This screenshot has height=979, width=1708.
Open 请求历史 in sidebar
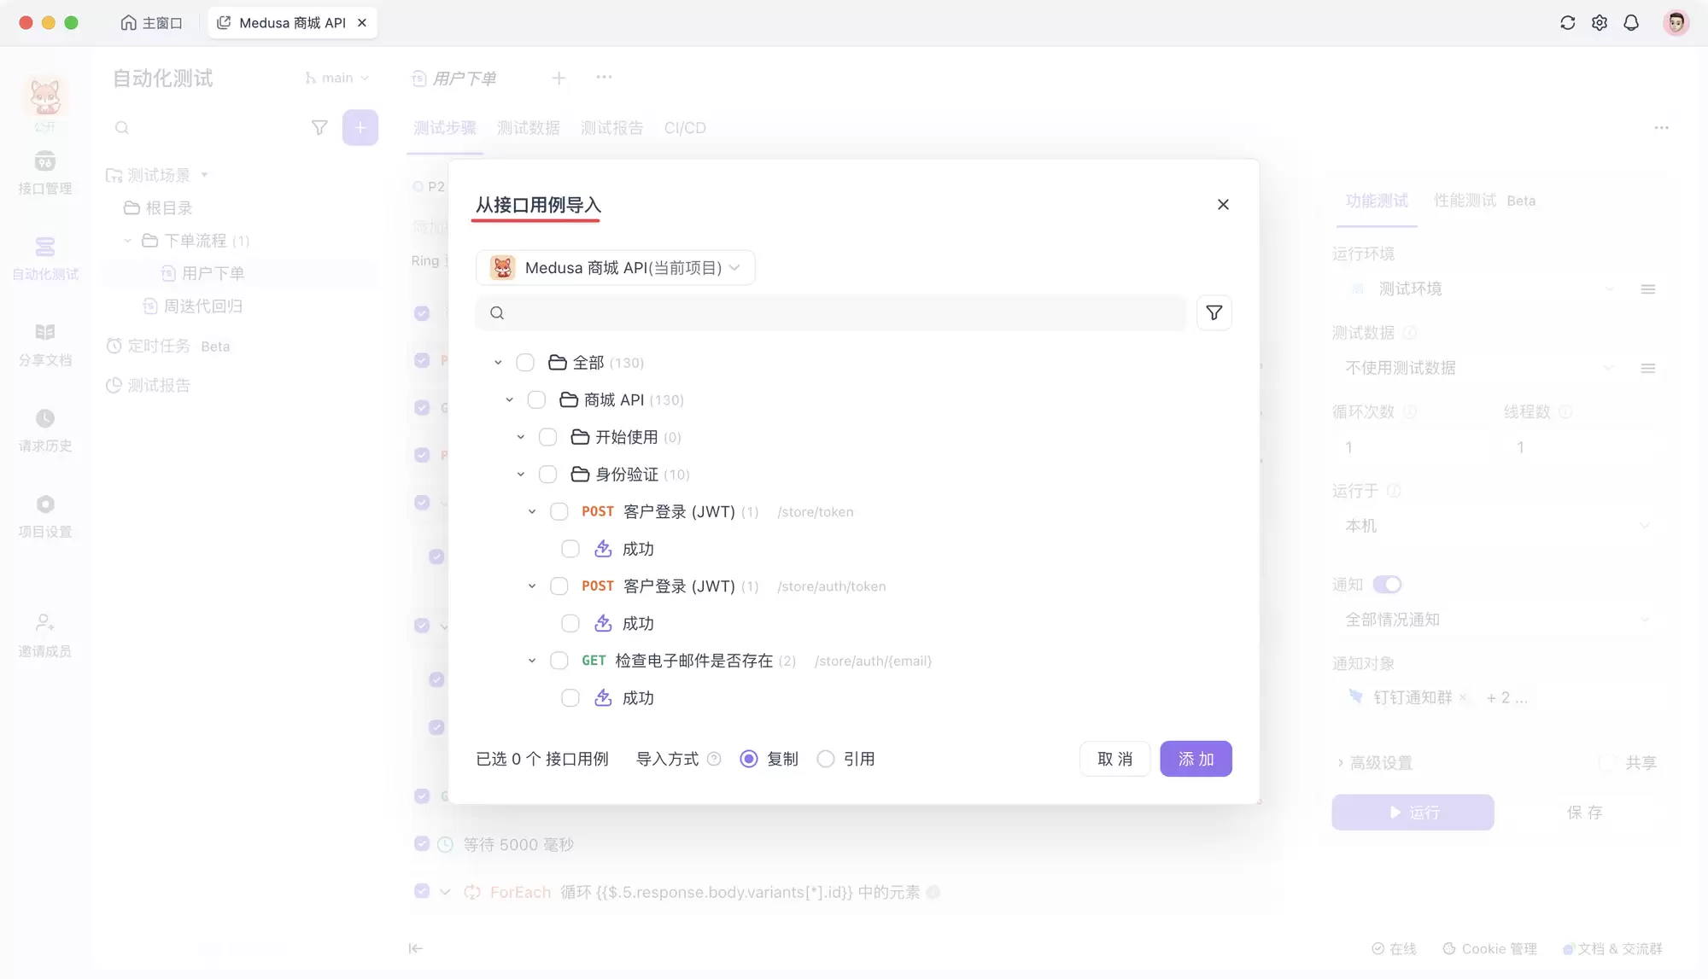tap(45, 431)
